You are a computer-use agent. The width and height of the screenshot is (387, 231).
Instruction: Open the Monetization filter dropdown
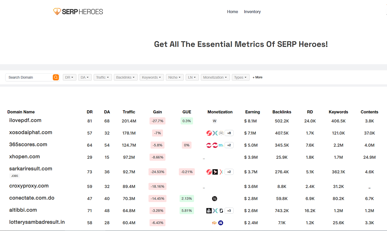click(215, 78)
